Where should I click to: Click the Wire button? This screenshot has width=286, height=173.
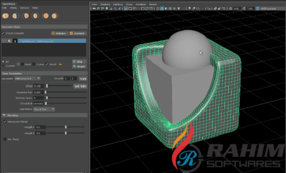[79, 61]
